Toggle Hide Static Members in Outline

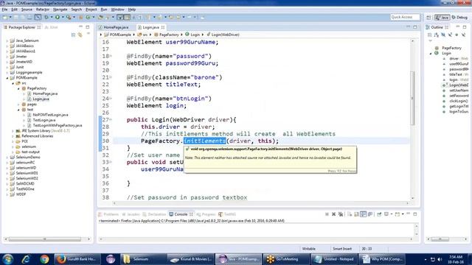pyautogui.click(x=451, y=35)
